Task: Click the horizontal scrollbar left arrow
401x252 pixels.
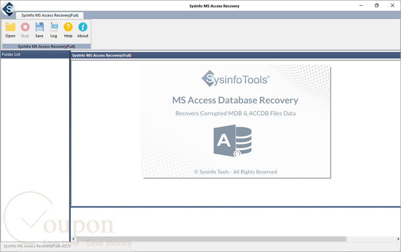Action: click(x=74, y=239)
